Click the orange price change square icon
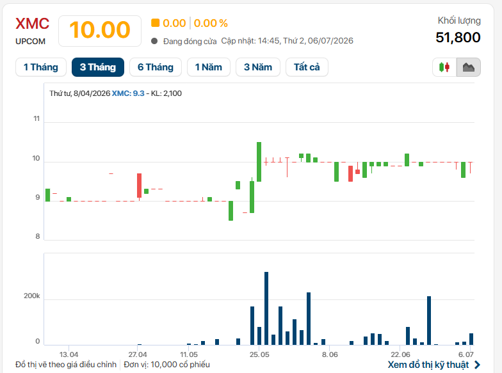Screen dimensions: 502x373 coord(155,23)
